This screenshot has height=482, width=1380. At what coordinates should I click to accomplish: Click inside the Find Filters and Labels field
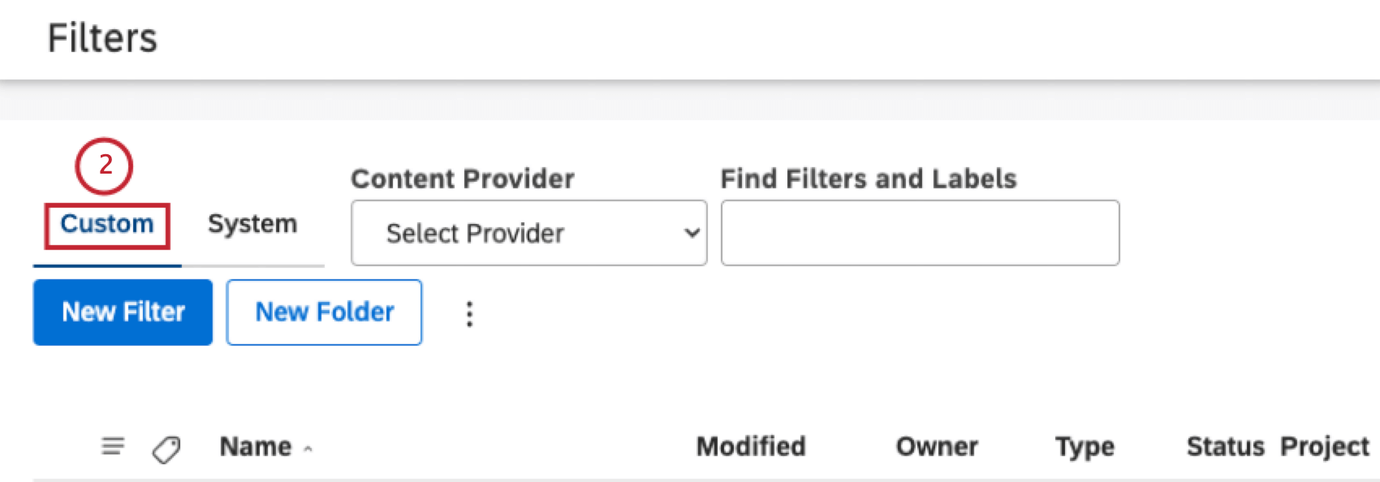[920, 234]
